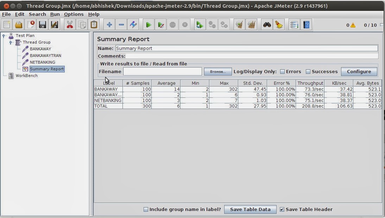This screenshot has height=218, width=385.
Task: Stop the running test using the stop icon
Action: (x=172, y=25)
